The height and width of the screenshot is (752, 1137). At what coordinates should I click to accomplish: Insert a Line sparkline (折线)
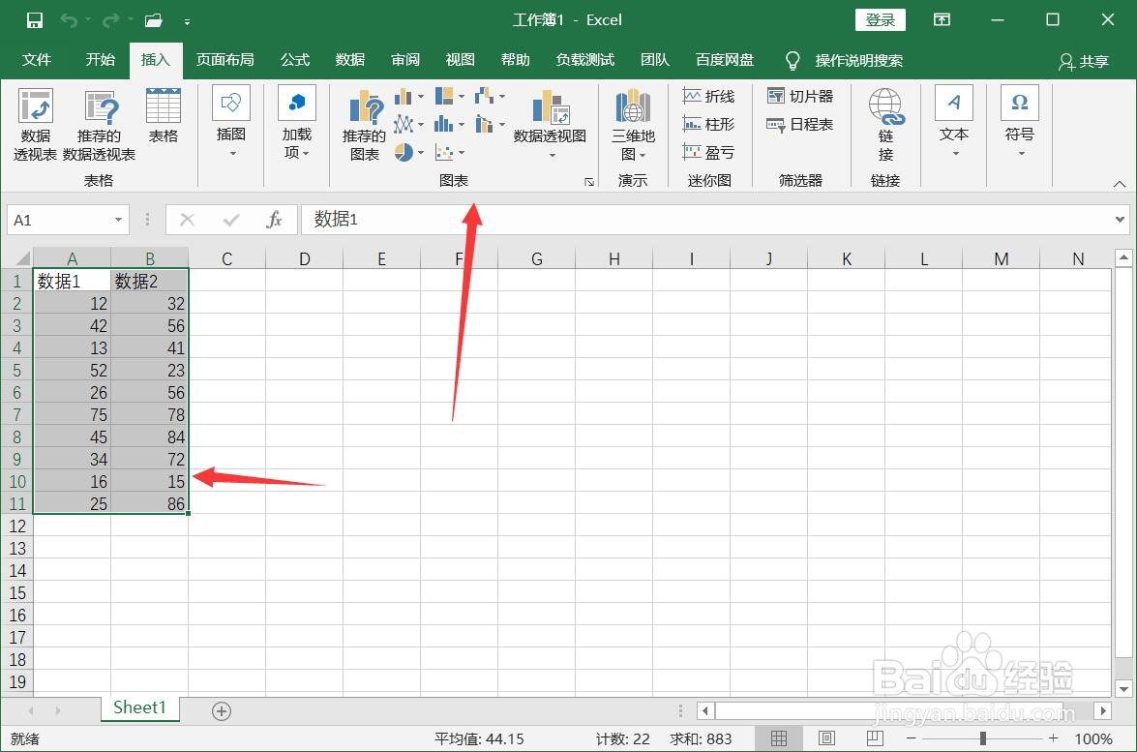708,96
